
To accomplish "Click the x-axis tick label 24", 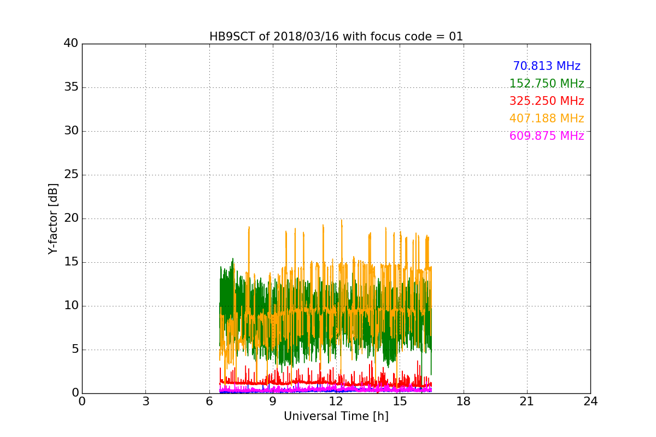I will tap(590, 401).
